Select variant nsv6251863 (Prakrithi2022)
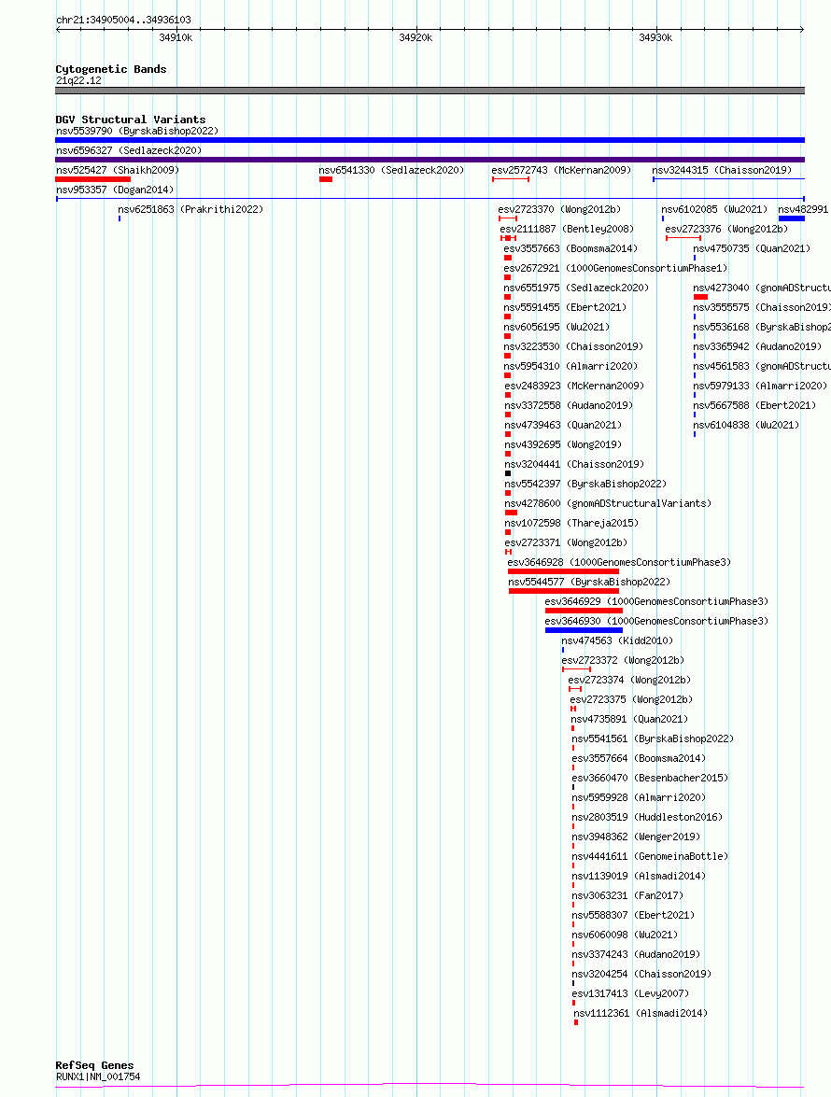Image resolution: width=831 pixels, height=1097 pixels. pos(190,209)
